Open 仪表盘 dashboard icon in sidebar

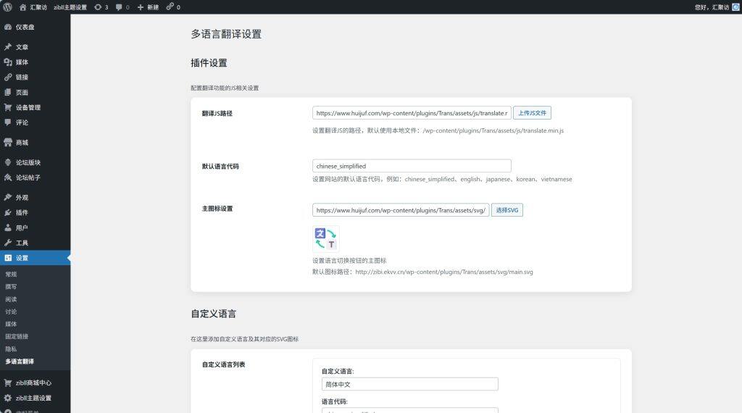pyautogui.click(x=8, y=27)
